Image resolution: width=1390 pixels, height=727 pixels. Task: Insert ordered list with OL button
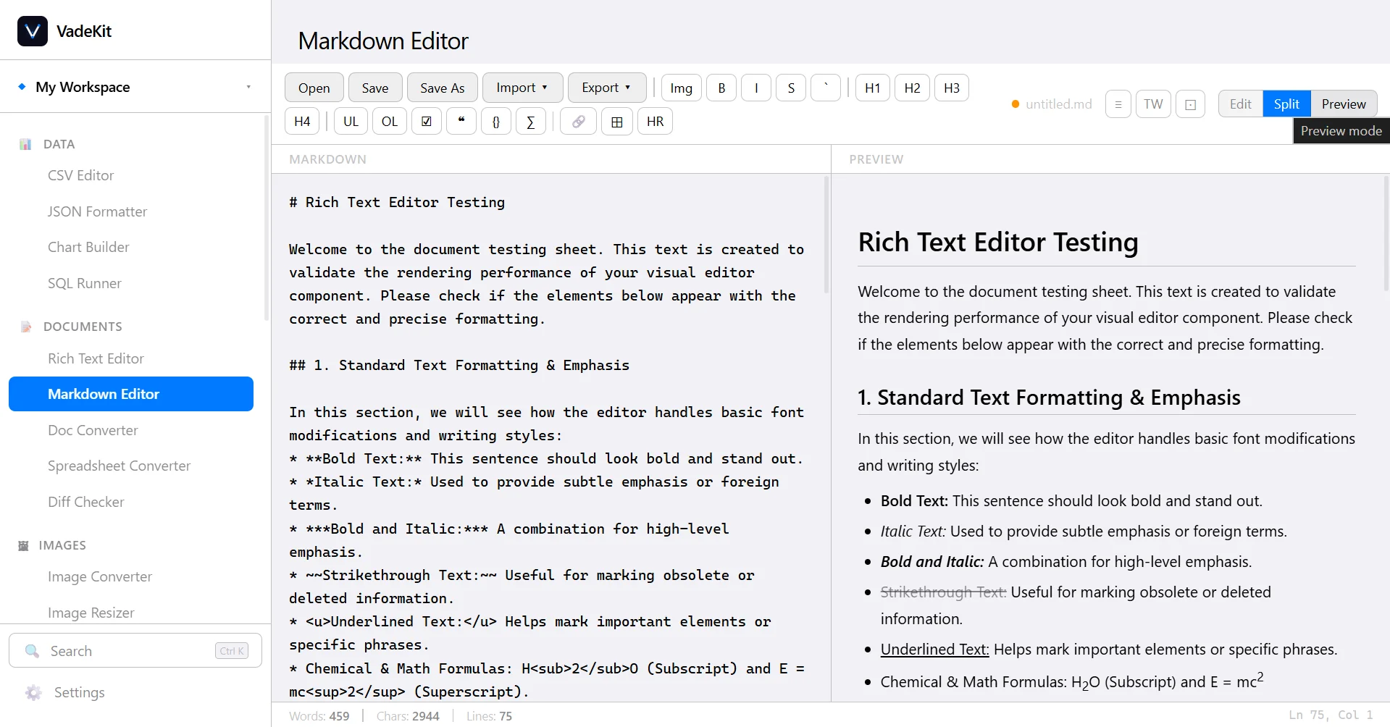(x=390, y=121)
